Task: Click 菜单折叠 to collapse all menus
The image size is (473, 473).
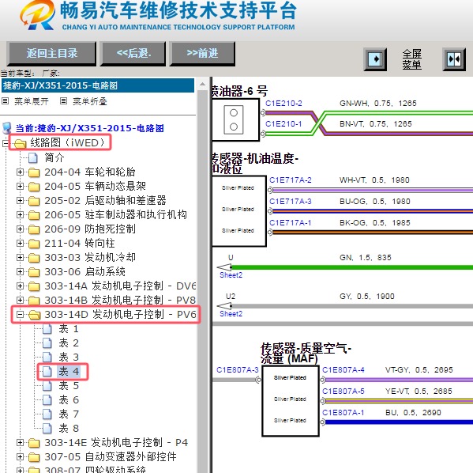Action: tap(89, 101)
